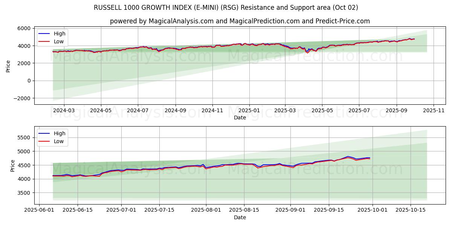Click the 2025-06-15 date tick on bottom chart
The image size is (452, 226).
pos(78,210)
